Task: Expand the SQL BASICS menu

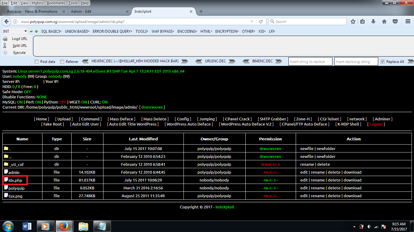Action: tap(51, 31)
